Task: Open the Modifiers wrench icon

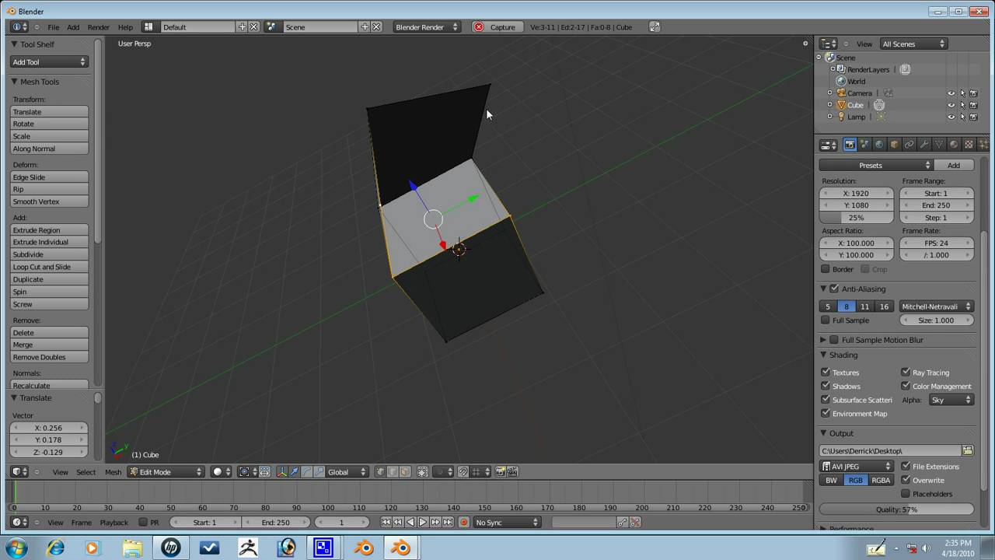Action: 923,145
